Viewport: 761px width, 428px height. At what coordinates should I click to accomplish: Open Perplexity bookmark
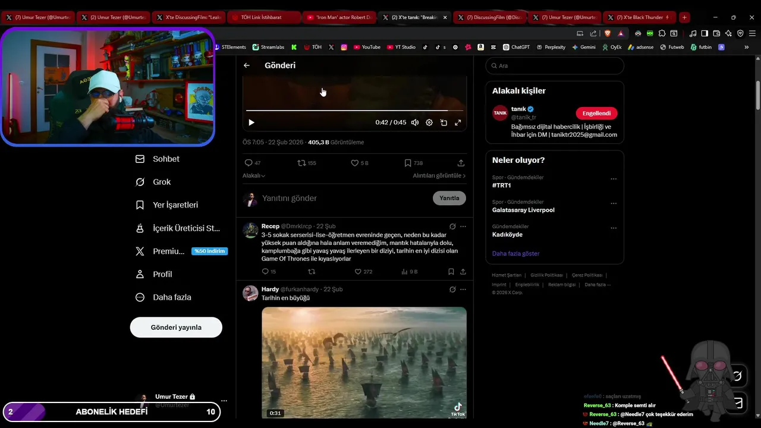coord(551,47)
